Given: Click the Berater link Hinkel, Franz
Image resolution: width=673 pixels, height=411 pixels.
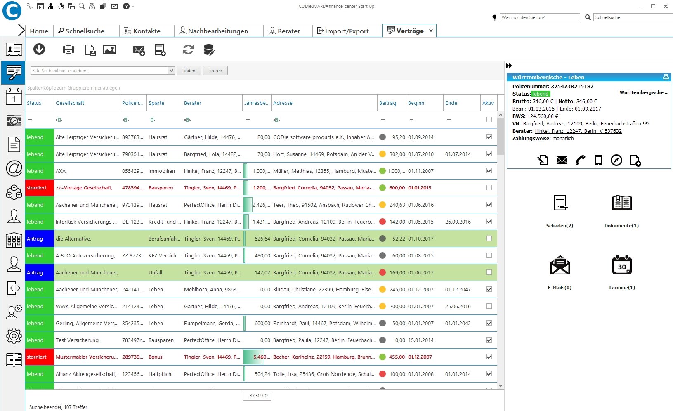Looking at the screenshot, I should (578, 131).
